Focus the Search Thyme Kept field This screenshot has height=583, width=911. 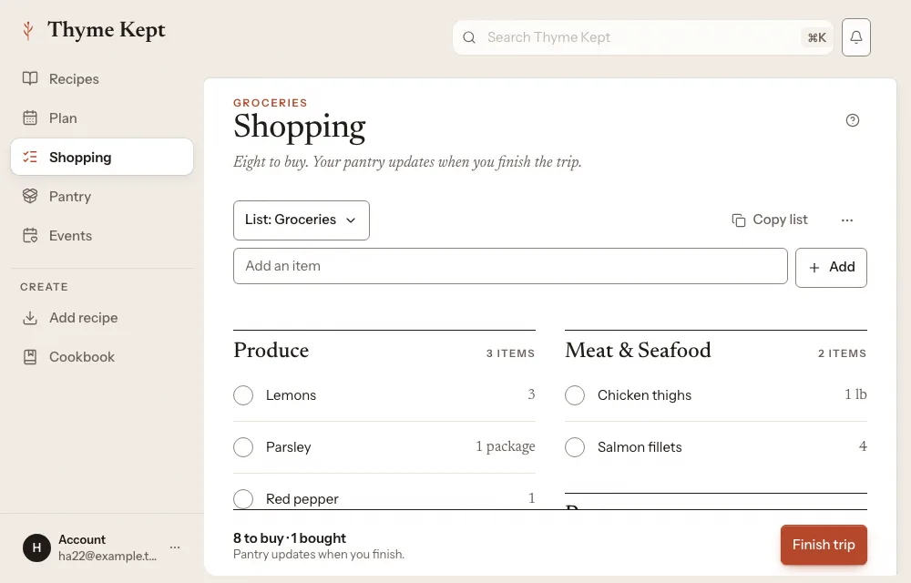[x=642, y=37]
